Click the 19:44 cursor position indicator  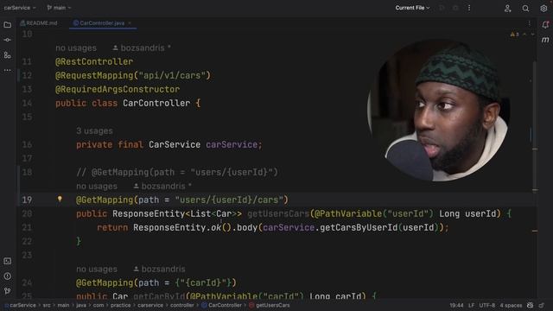tap(456, 305)
